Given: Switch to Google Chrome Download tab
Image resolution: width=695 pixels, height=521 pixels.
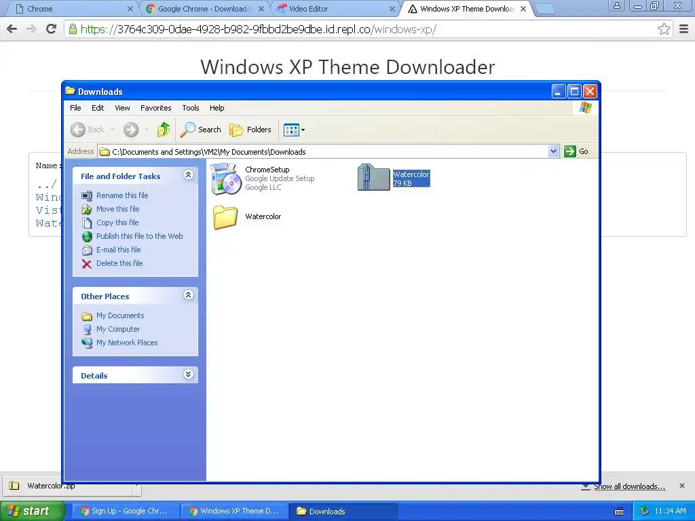Looking at the screenshot, I should tap(204, 9).
